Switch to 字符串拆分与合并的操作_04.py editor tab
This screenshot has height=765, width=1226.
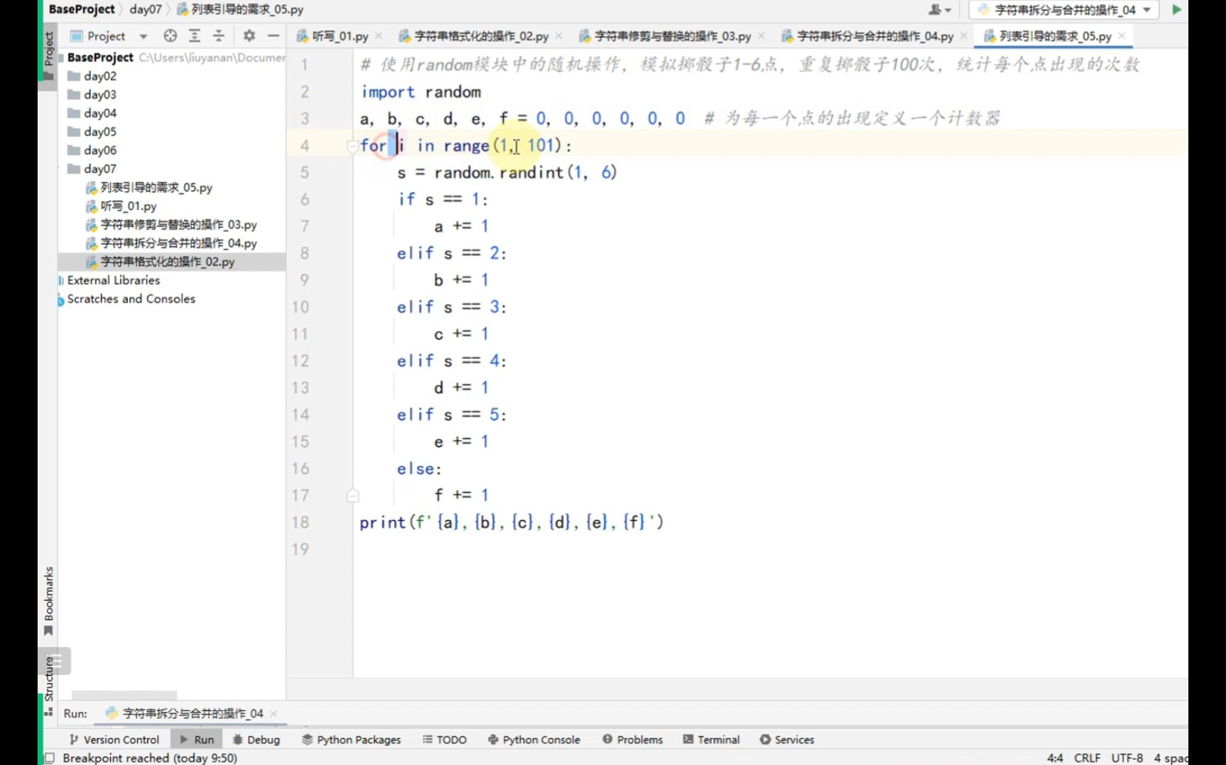pos(874,35)
